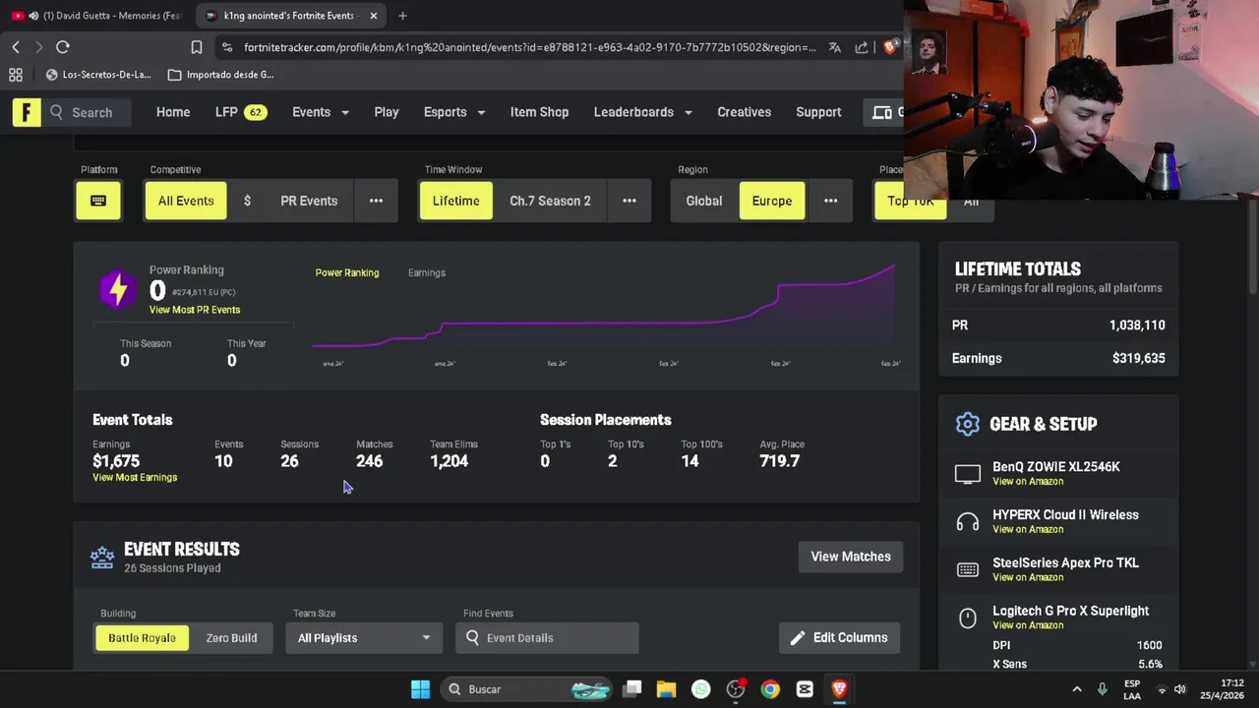Open the LFP nav item
The height and width of the screenshot is (708, 1259).
point(241,112)
